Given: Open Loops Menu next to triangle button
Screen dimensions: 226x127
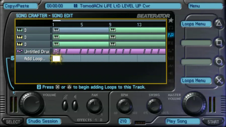Looking at the screenshot, I should 196,24.
